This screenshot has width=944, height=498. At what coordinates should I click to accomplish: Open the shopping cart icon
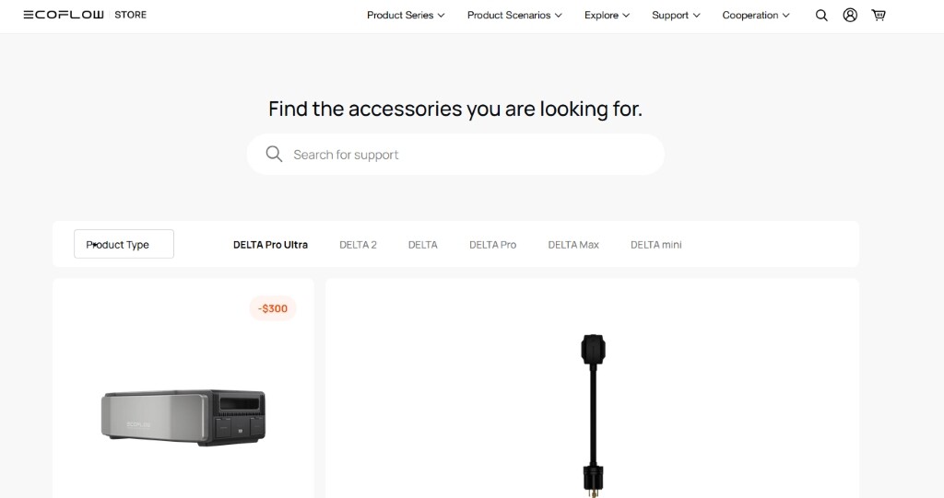point(879,15)
